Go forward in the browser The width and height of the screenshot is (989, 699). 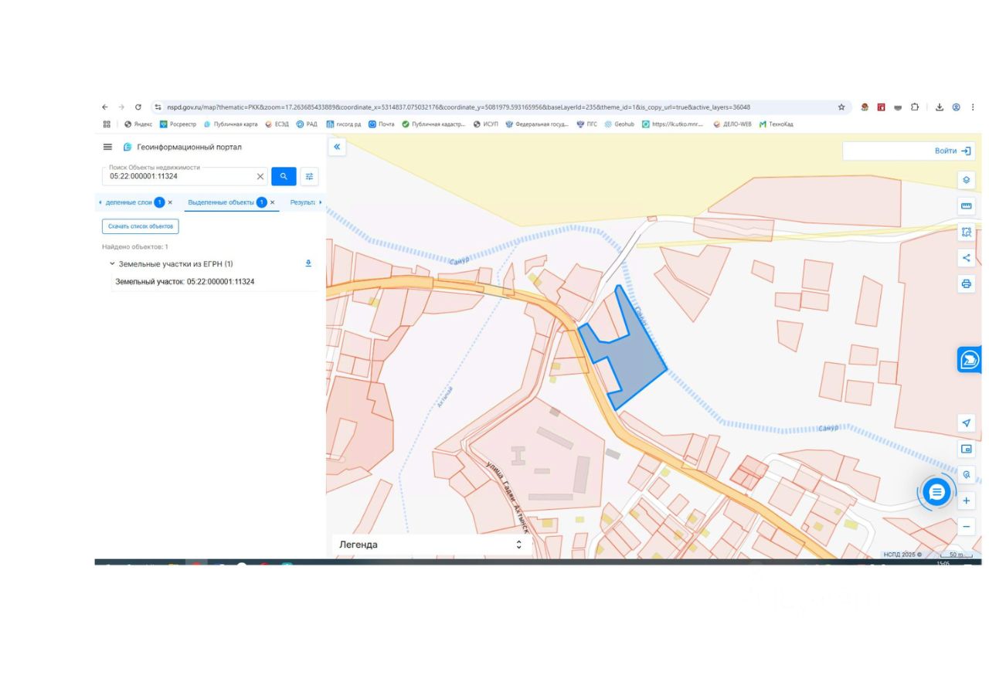click(x=121, y=107)
